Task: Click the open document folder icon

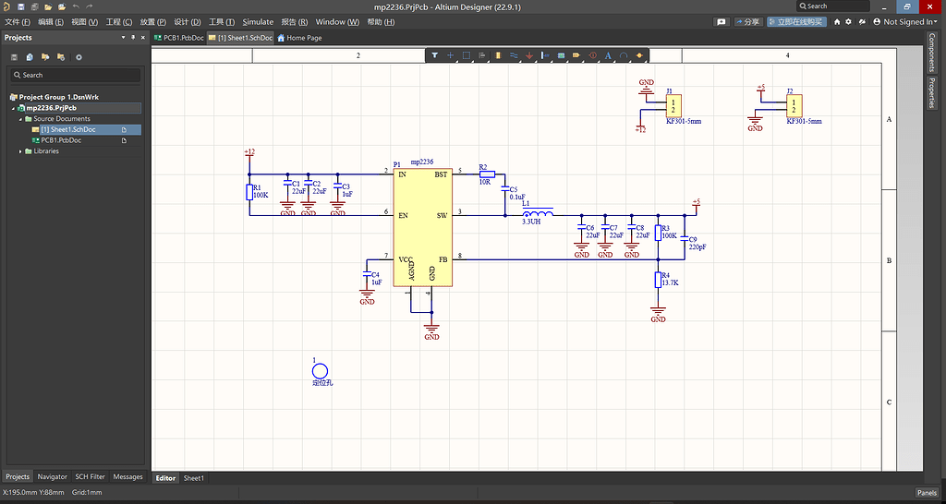Action: (48, 6)
